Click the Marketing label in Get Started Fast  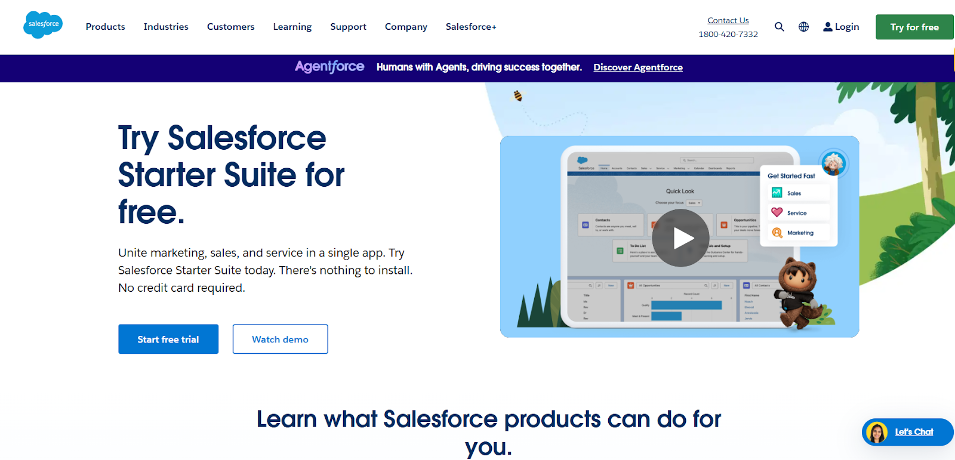coord(800,233)
